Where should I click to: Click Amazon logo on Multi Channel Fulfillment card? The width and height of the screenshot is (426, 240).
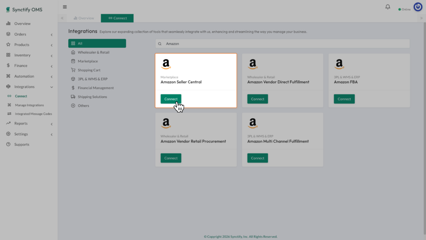click(253, 123)
